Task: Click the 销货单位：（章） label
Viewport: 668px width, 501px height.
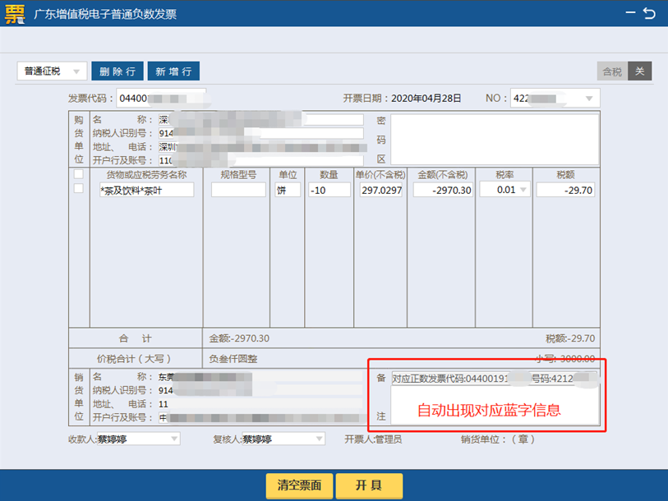Action: coord(498,439)
